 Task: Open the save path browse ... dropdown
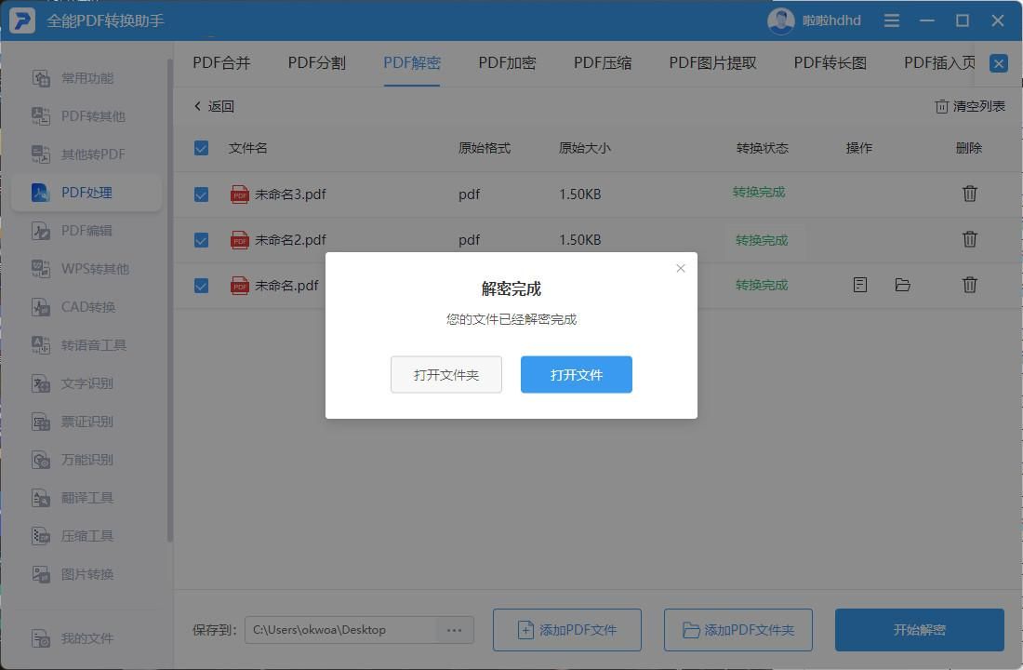tap(454, 629)
